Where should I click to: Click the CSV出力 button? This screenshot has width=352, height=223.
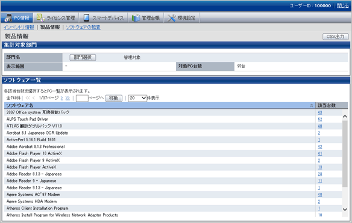335,37
